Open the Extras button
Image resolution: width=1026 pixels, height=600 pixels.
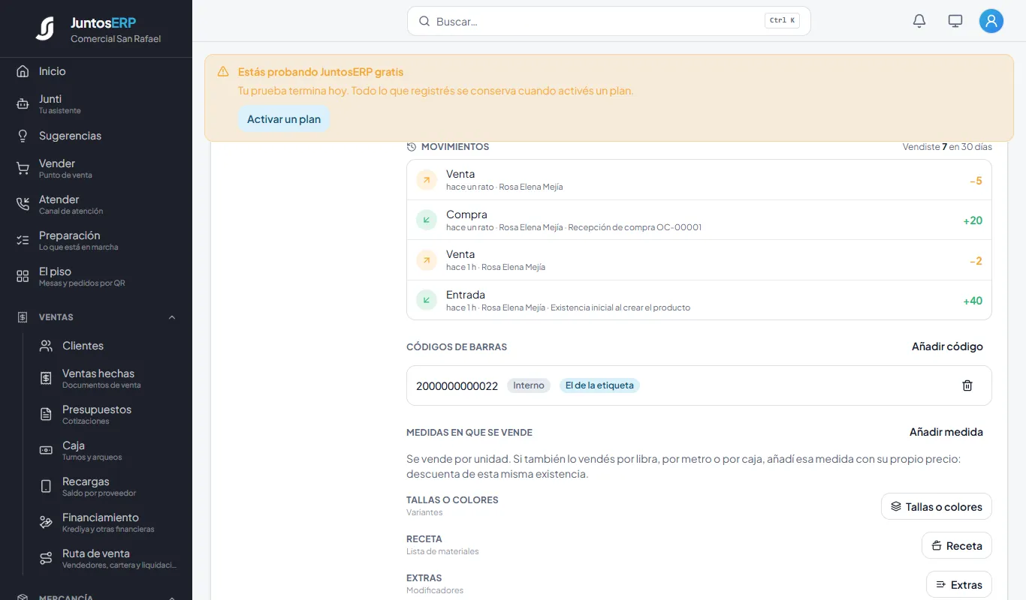click(x=958, y=585)
